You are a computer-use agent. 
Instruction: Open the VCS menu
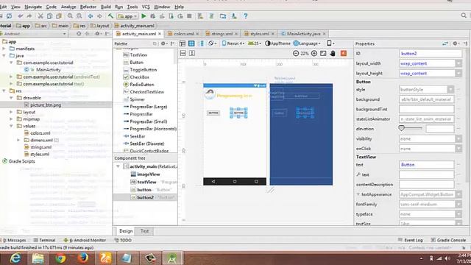pos(146,7)
